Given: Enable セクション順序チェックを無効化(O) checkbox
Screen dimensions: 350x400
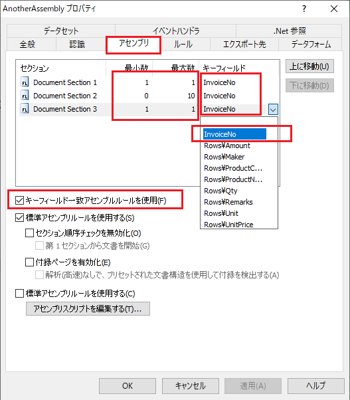Looking at the screenshot, I should pos(29,233).
